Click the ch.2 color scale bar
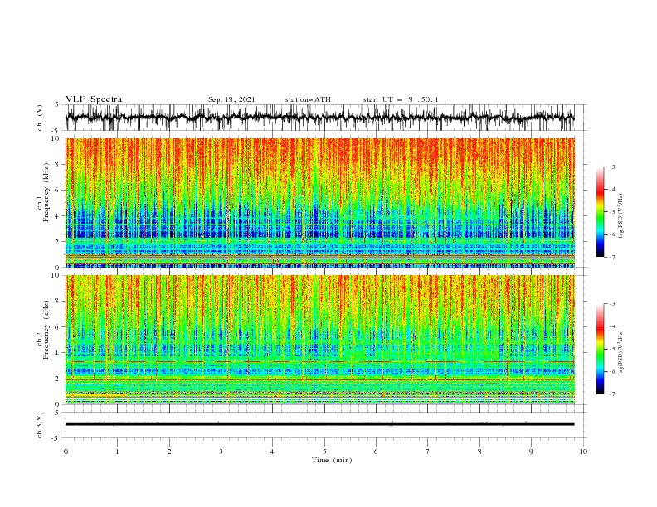The image size is (657, 507). click(x=600, y=349)
